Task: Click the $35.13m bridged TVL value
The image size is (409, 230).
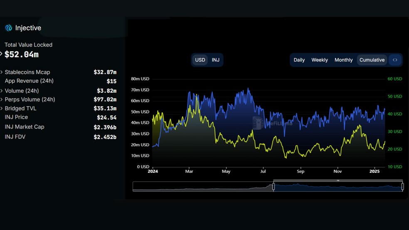Action: tap(105, 108)
